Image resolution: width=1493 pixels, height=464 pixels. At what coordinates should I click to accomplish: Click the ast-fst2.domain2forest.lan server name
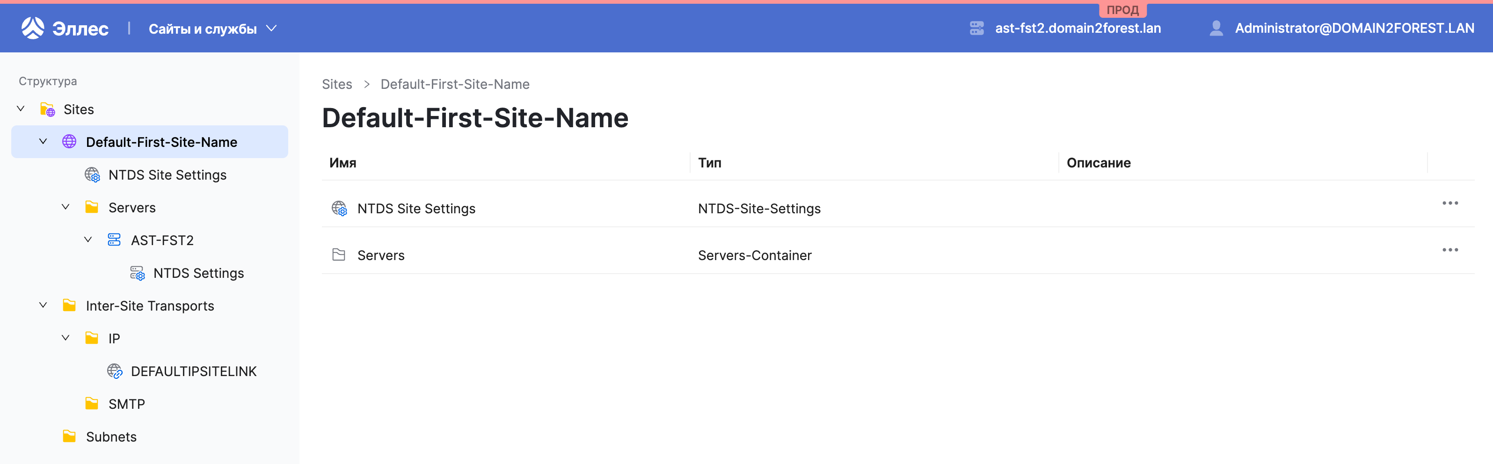(1078, 28)
